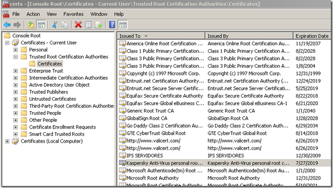Viewport: 333px width, 188px height.
Task: Click the certificate icon for GlobalSign Root CA
Action: click(123, 118)
